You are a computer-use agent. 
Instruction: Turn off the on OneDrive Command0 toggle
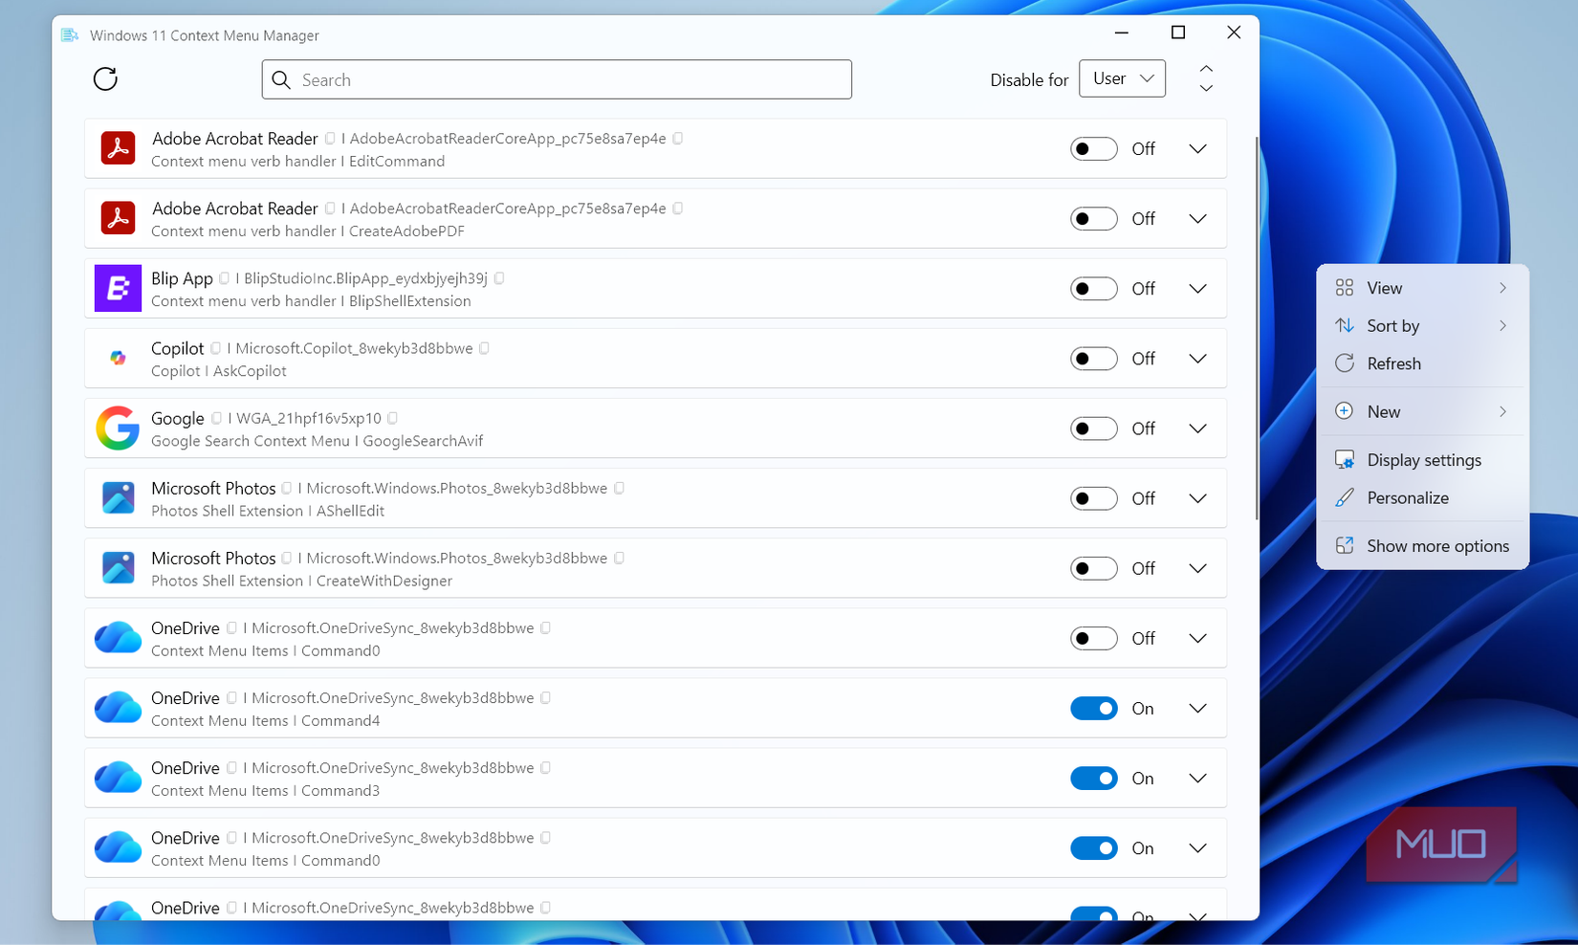tap(1093, 847)
